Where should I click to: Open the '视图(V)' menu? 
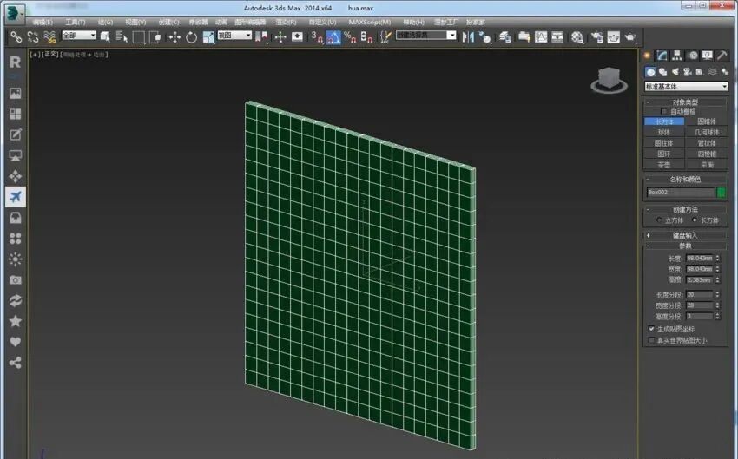tap(135, 22)
